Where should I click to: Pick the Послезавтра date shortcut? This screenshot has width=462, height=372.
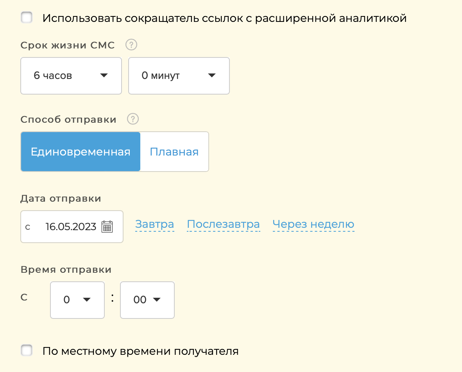(223, 224)
